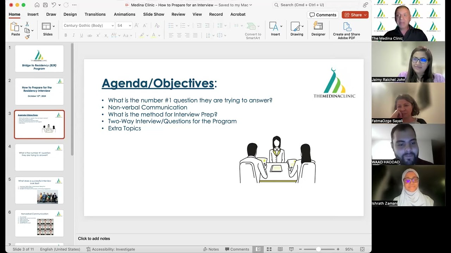The image size is (451, 253).
Task: Undo the last action
Action: tap(54, 5)
